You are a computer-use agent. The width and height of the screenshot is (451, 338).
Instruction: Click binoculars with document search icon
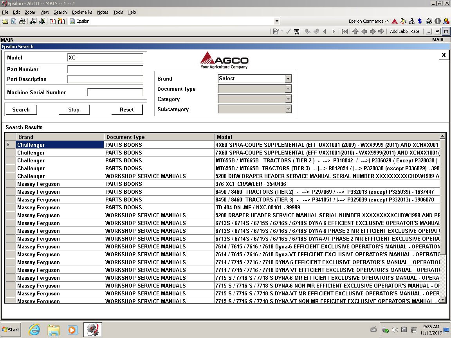[42, 21]
